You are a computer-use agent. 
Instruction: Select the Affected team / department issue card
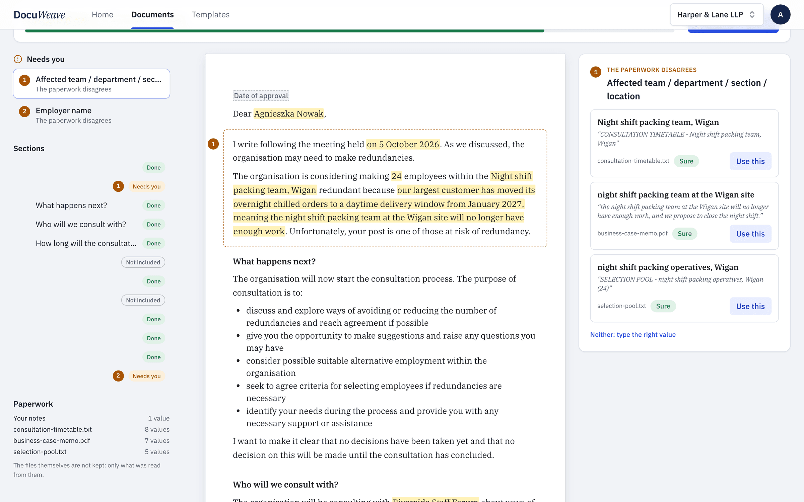click(91, 84)
